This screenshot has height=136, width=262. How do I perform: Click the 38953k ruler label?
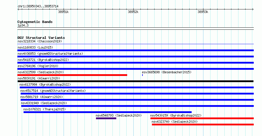click(x=203, y=12)
